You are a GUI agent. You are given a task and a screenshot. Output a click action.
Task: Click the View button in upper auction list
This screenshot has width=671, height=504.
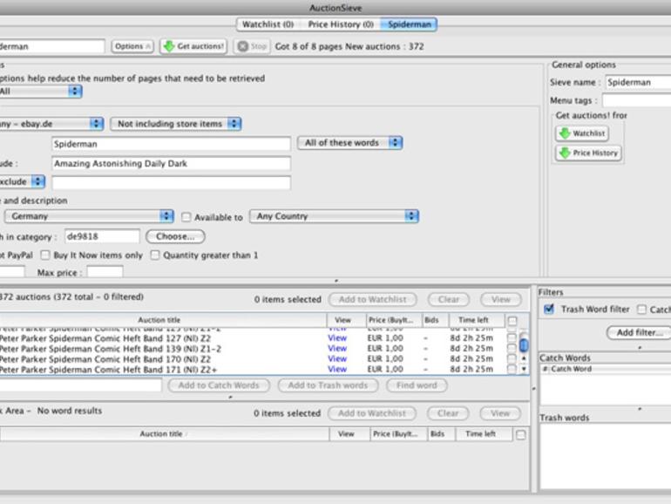click(x=501, y=299)
